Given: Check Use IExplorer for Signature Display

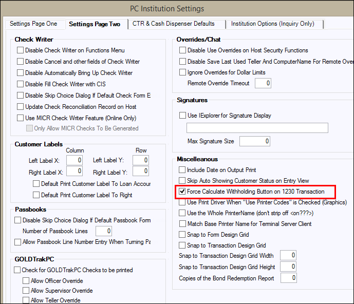Looking at the screenshot, I should [x=182, y=116].
